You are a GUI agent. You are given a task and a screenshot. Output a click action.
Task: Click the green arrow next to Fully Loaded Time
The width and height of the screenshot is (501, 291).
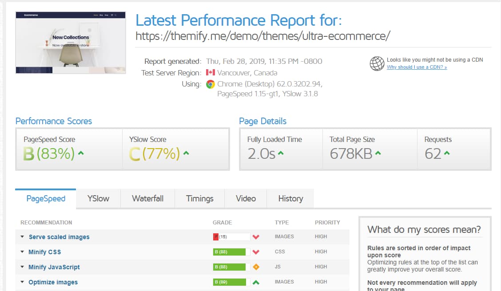281,153
